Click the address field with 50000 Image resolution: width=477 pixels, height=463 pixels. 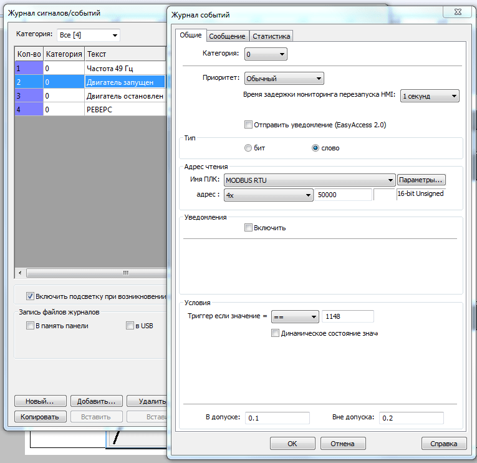[x=343, y=195]
